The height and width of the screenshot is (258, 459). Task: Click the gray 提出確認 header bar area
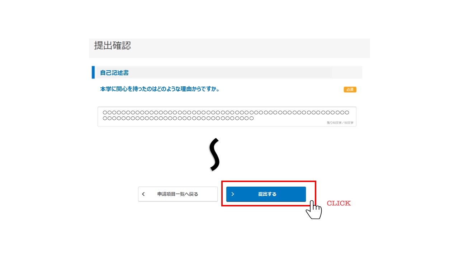pos(229,48)
